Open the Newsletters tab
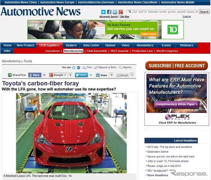The image size is (211, 180). coord(145,45)
